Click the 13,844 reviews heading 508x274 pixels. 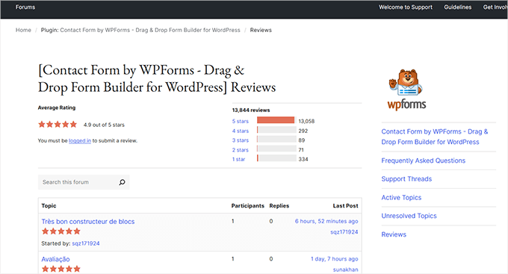point(251,110)
